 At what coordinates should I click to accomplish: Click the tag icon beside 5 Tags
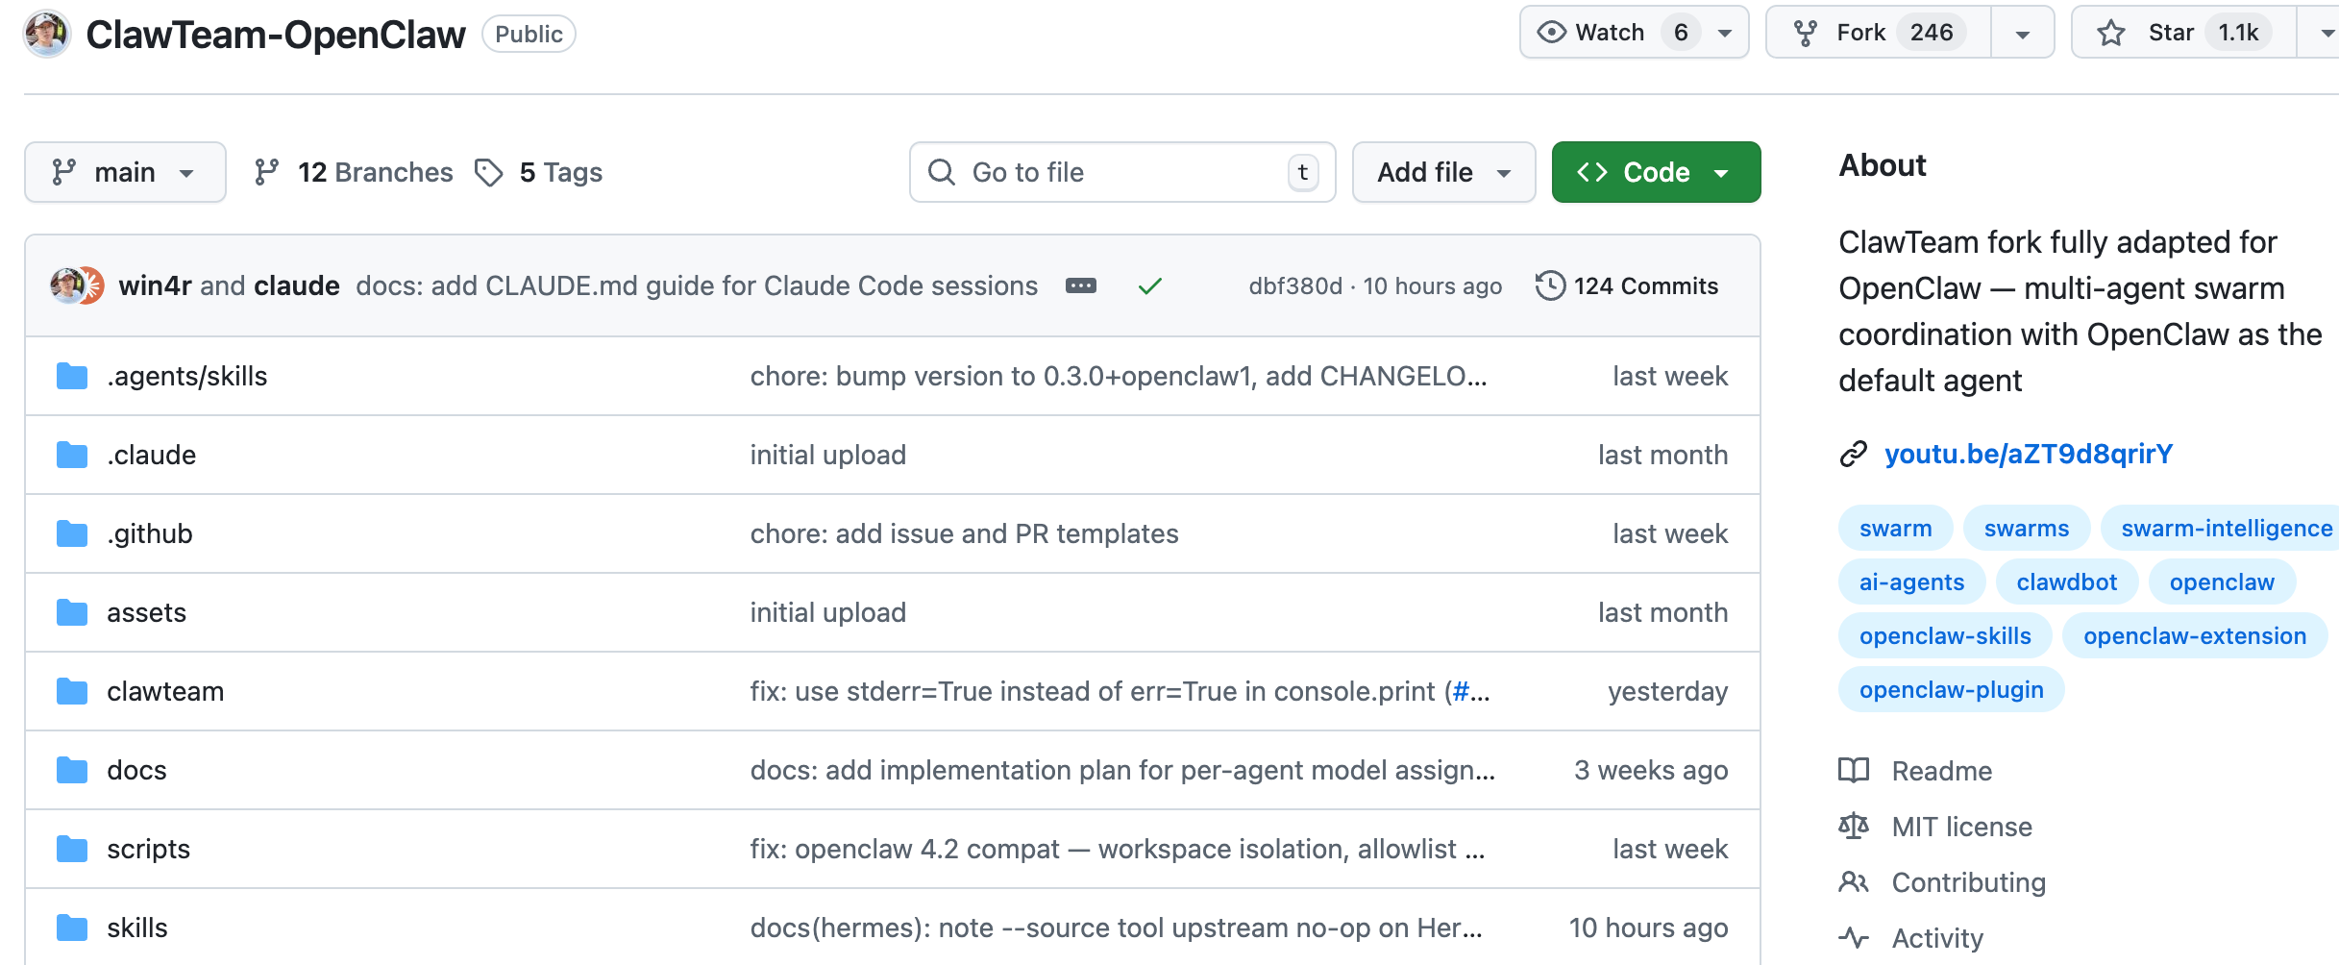[x=489, y=172]
